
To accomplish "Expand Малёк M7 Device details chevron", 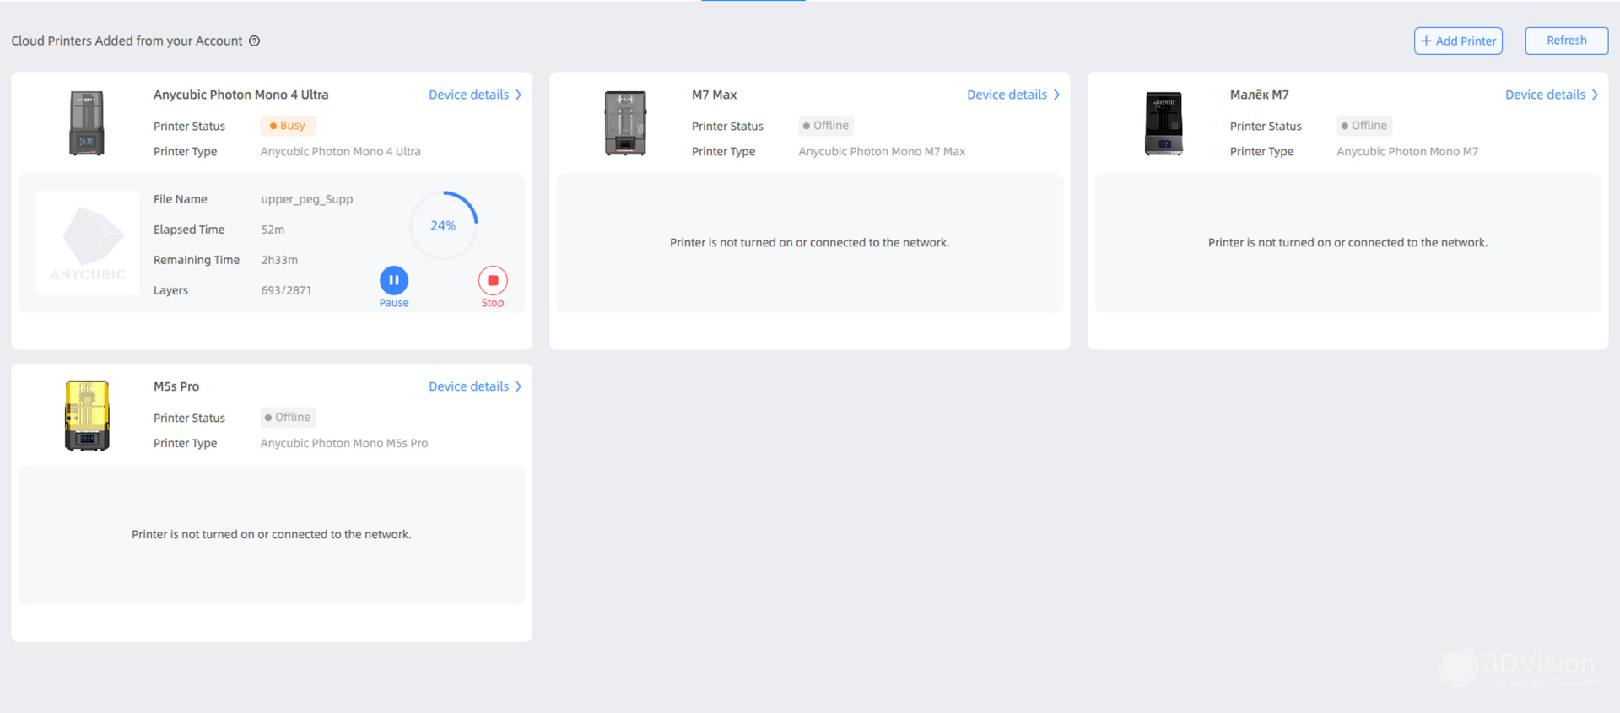I will click(x=1595, y=95).
